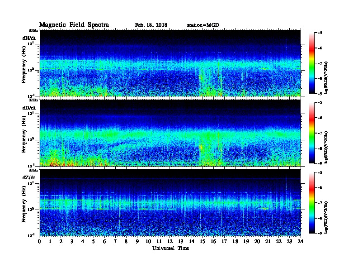Click the dD/dt panel label

point(29,108)
